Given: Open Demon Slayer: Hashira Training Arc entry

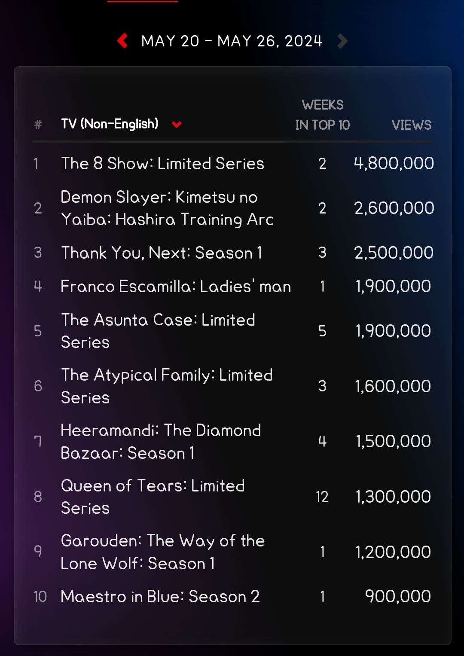Looking at the screenshot, I should tap(167, 208).
